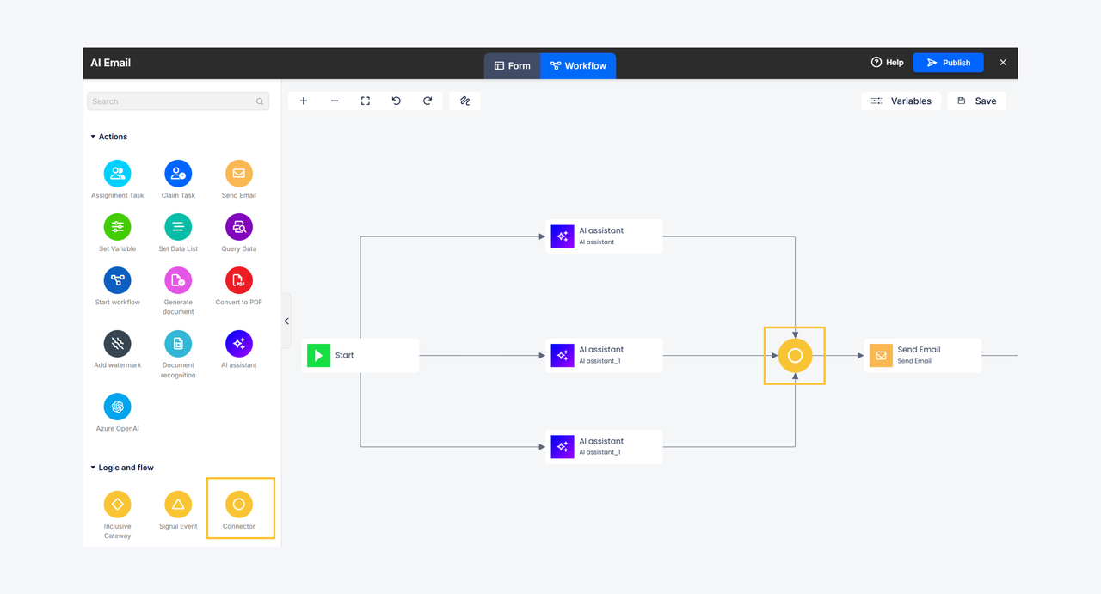The image size is (1101, 594).
Task: Click the Connector icon in Logic and flow
Action: click(x=239, y=505)
